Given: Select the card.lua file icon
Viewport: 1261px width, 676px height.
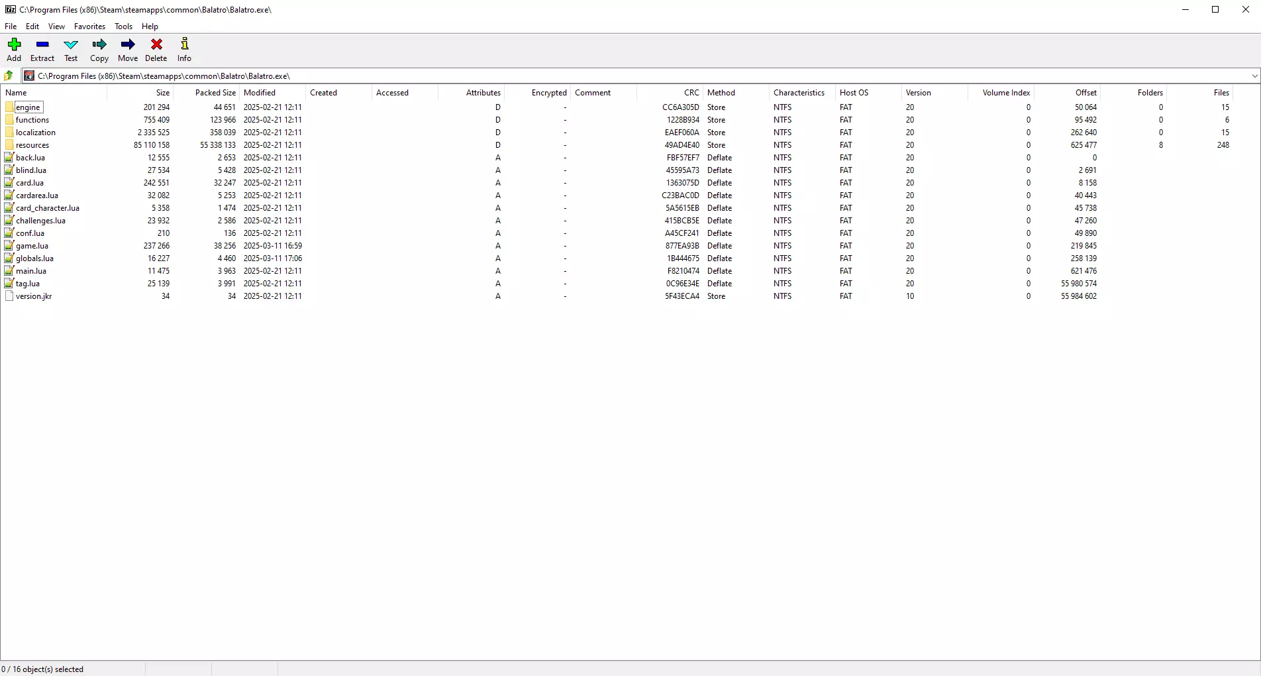Looking at the screenshot, I should (9, 183).
